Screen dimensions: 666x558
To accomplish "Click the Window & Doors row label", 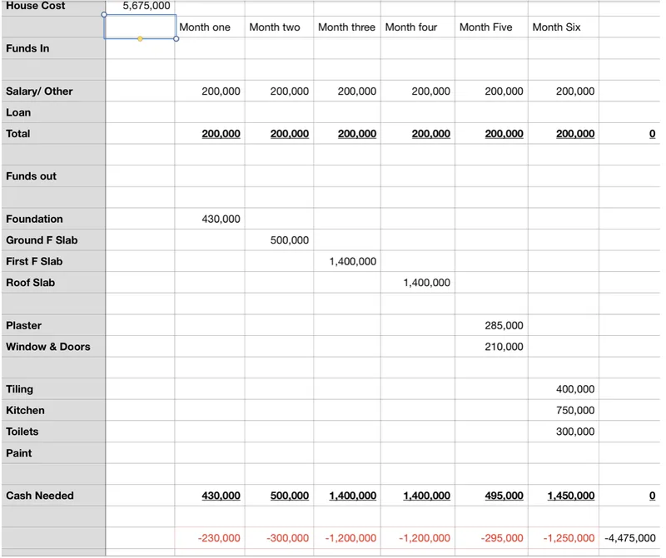I will pyautogui.click(x=53, y=347).
